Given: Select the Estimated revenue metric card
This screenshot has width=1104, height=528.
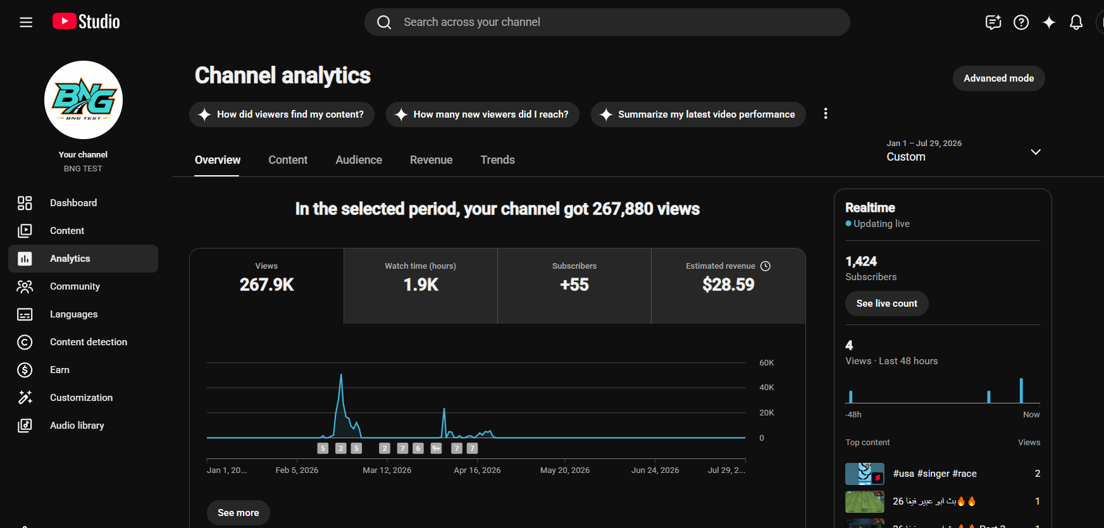Looking at the screenshot, I should coord(728,286).
